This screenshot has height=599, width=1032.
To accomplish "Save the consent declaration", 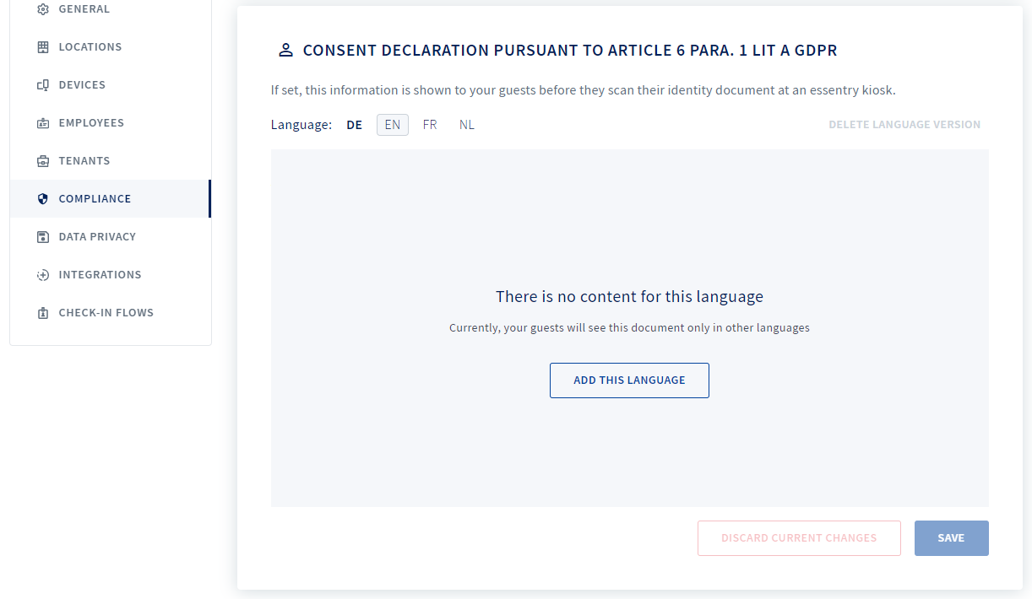I will pyautogui.click(x=952, y=538).
